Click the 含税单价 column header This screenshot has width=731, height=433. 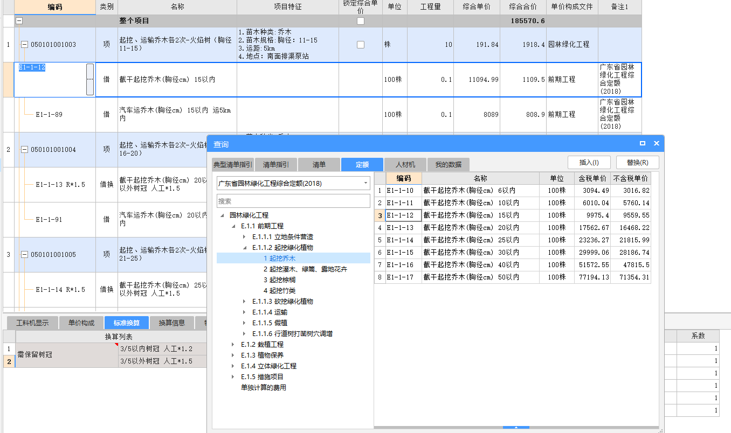point(592,178)
